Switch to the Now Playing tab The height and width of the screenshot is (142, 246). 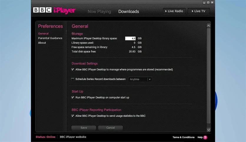click(x=99, y=11)
